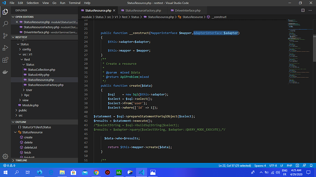Open the Explorer view in activity bar
The height and width of the screenshot is (177, 316).
point(5,12)
